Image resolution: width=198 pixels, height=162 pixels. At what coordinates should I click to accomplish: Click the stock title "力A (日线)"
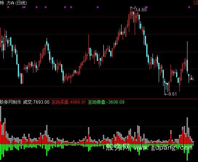point(17,3)
